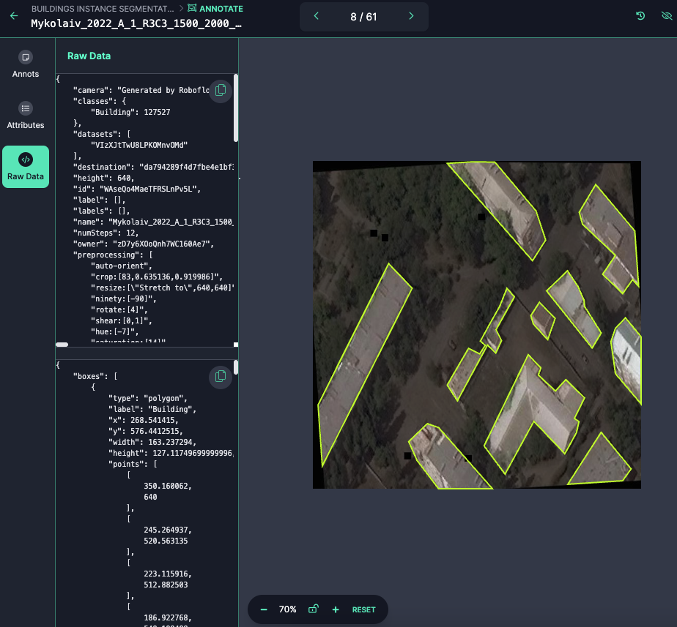Click the 223.115916 point coordinate

click(x=168, y=574)
